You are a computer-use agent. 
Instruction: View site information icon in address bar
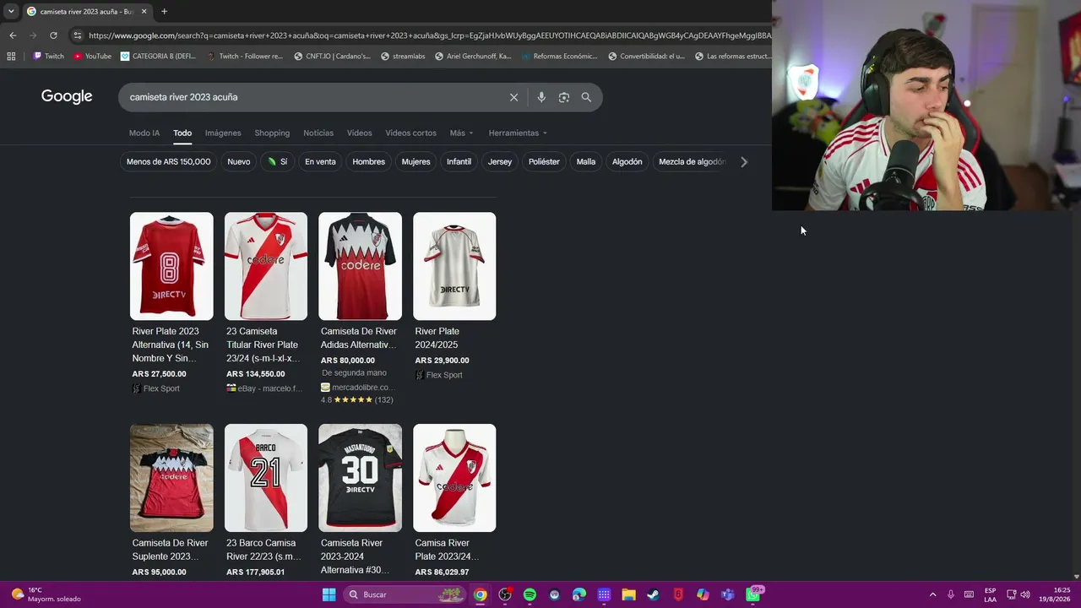pos(77,35)
